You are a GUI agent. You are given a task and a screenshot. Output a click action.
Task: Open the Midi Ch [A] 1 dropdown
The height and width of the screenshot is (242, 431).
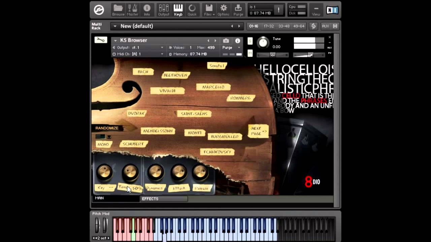[x=138, y=54]
